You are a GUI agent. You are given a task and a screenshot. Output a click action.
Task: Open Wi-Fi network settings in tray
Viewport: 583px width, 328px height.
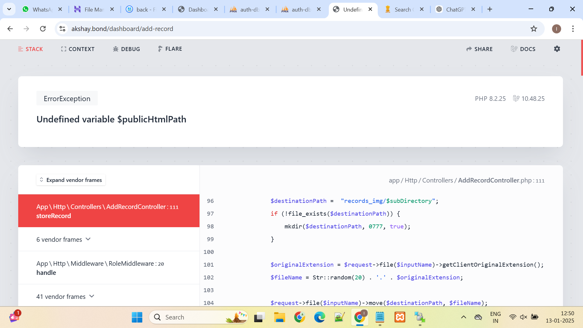pyautogui.click(x=513, y=317)
